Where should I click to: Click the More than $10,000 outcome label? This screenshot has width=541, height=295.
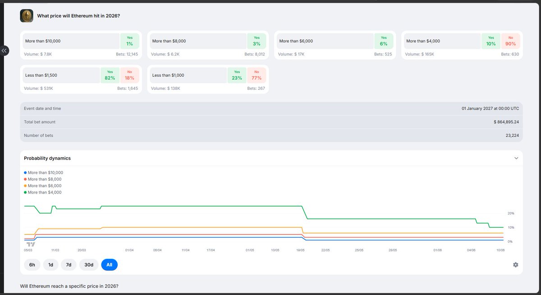click(x=43, y=41)
